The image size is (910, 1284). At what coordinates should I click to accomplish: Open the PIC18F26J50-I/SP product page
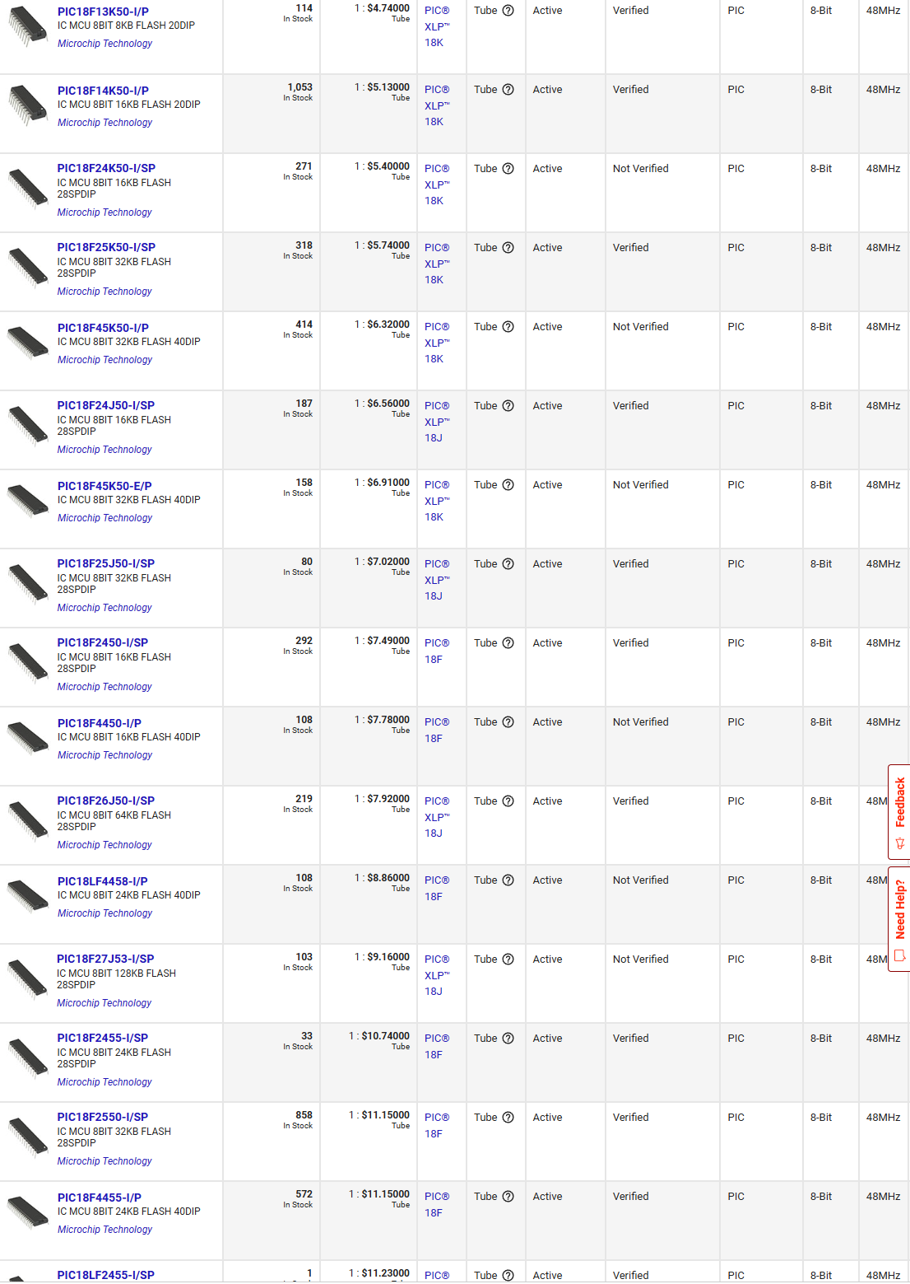[105, 801]
